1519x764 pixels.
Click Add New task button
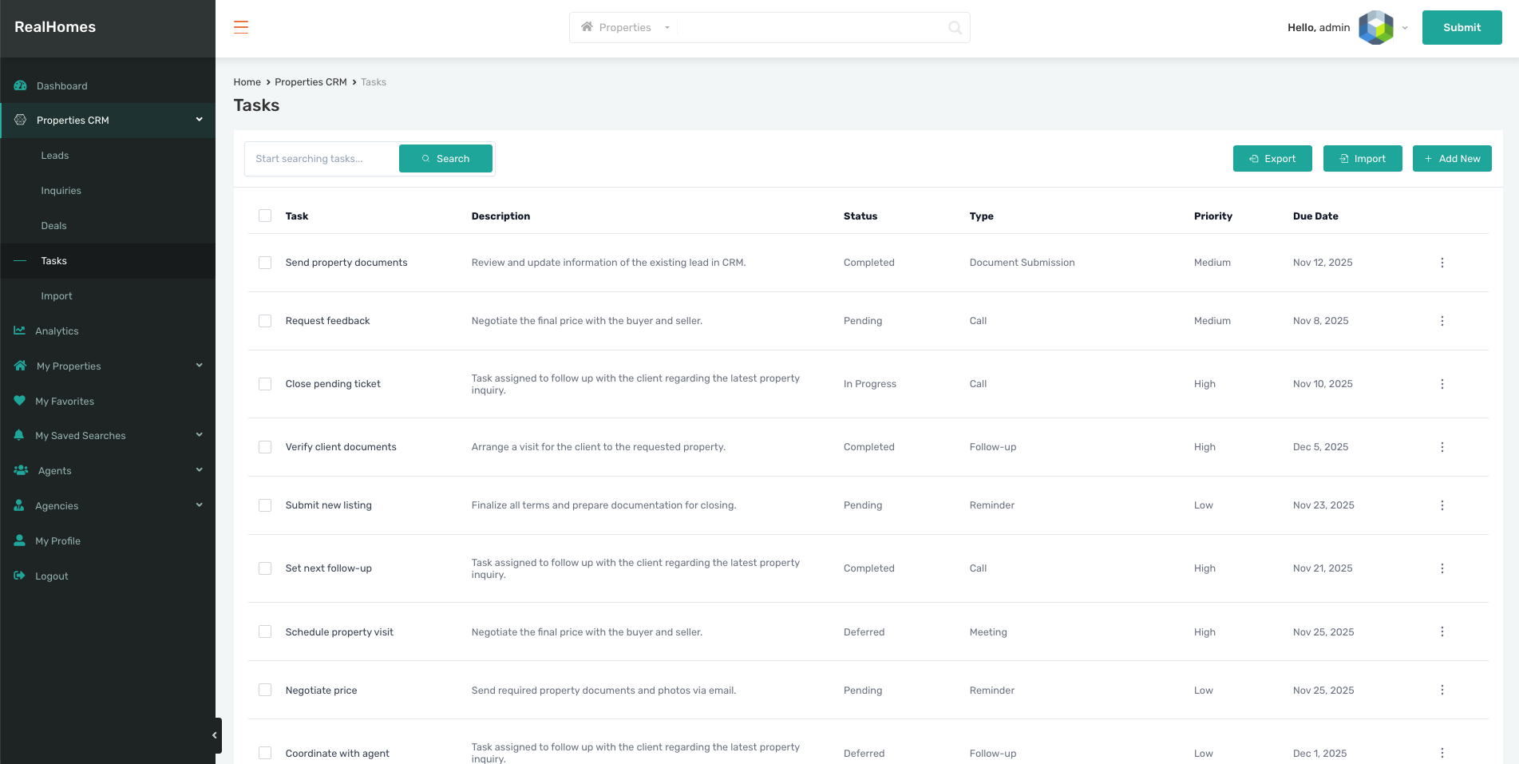[1451, 159]
